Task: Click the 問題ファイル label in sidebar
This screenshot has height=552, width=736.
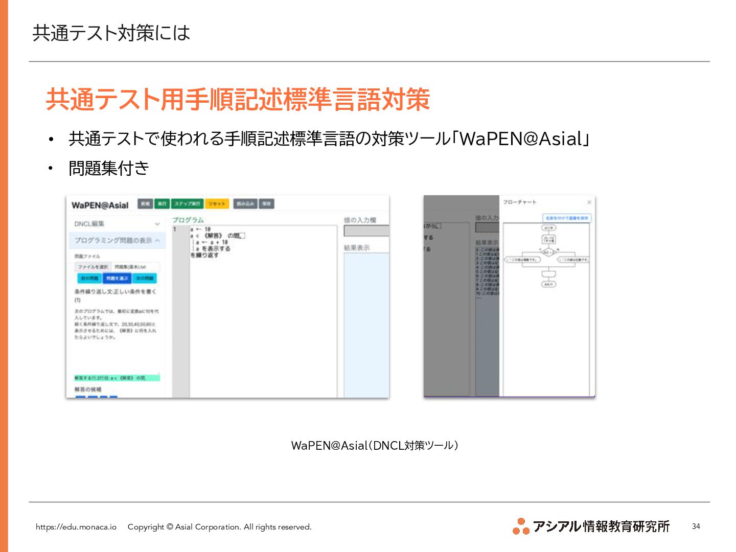Action: [x=87, y=257]
